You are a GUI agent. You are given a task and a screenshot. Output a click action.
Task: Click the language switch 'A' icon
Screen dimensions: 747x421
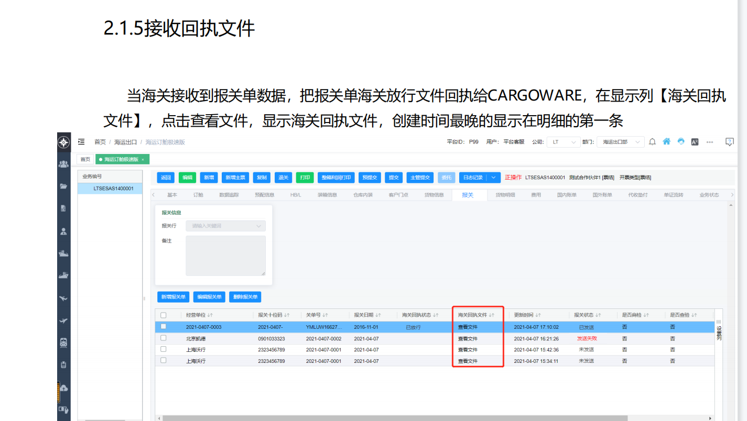695,142
